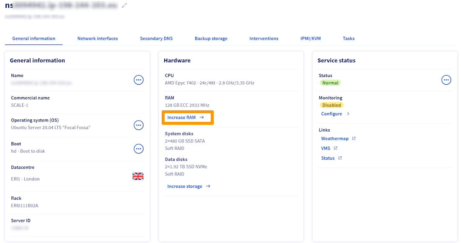Image resolution: width=461 pixels, height=243 pixels.
Task: Click the Disabled monitoring badge
Action: coord(332,105)
